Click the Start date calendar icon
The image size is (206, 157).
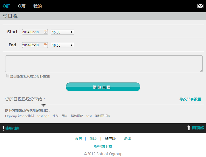[x=46, y=32]
